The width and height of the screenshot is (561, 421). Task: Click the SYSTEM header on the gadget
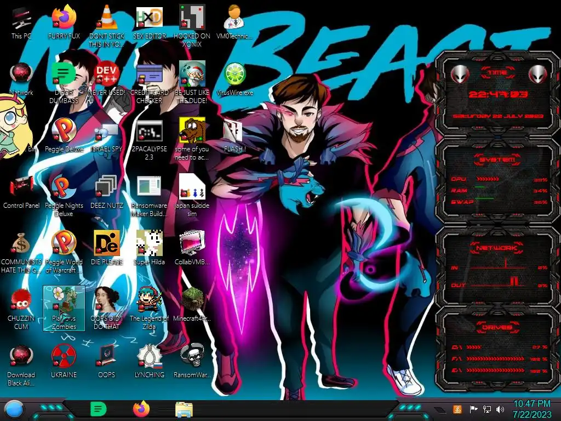[x=497, y=160]
